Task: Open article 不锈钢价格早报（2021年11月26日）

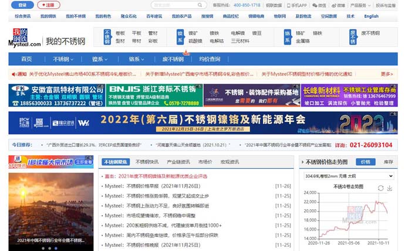Action: (153, 186)
